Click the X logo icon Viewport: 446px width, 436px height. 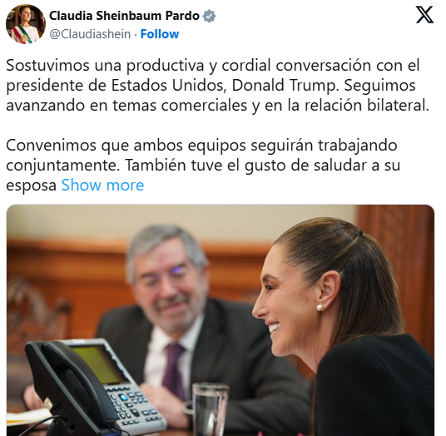pyautogui.click(x=424, y=15)
